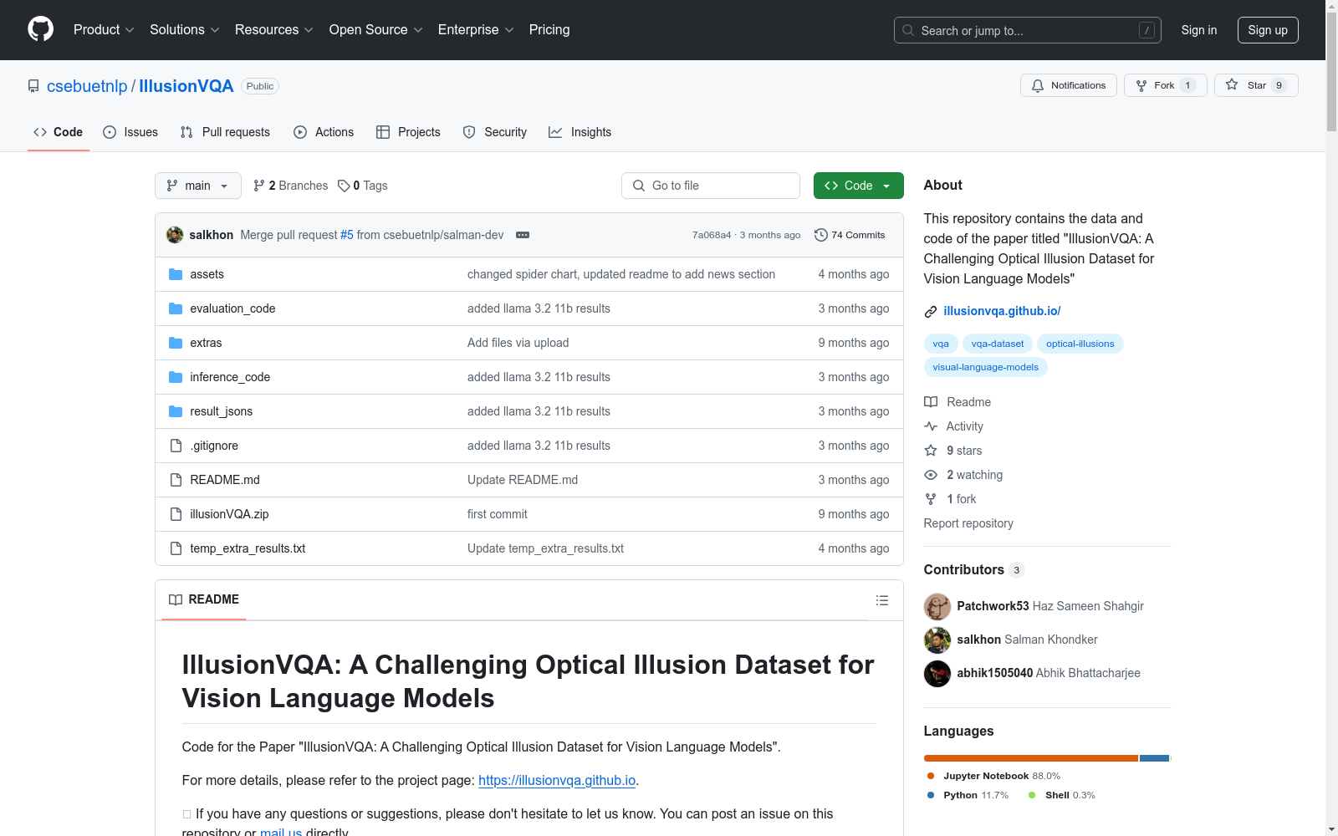
Task: Expand the Enterprise menu
Action: (476, 29)
